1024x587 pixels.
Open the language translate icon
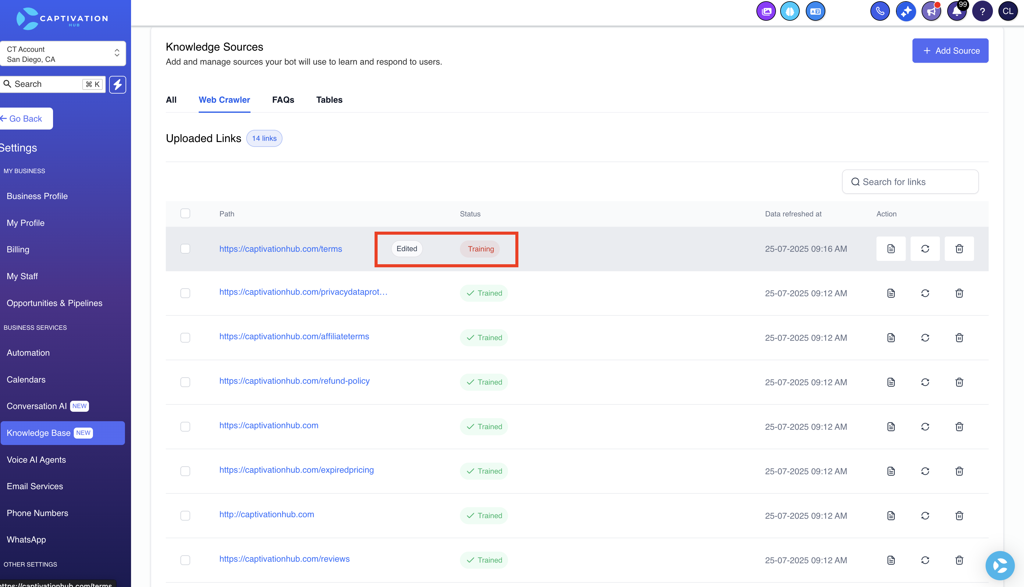[x=815, y=11]
